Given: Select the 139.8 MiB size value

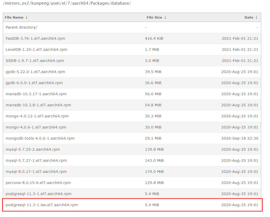Looking at the screenshot, I should tap(154, 149).
